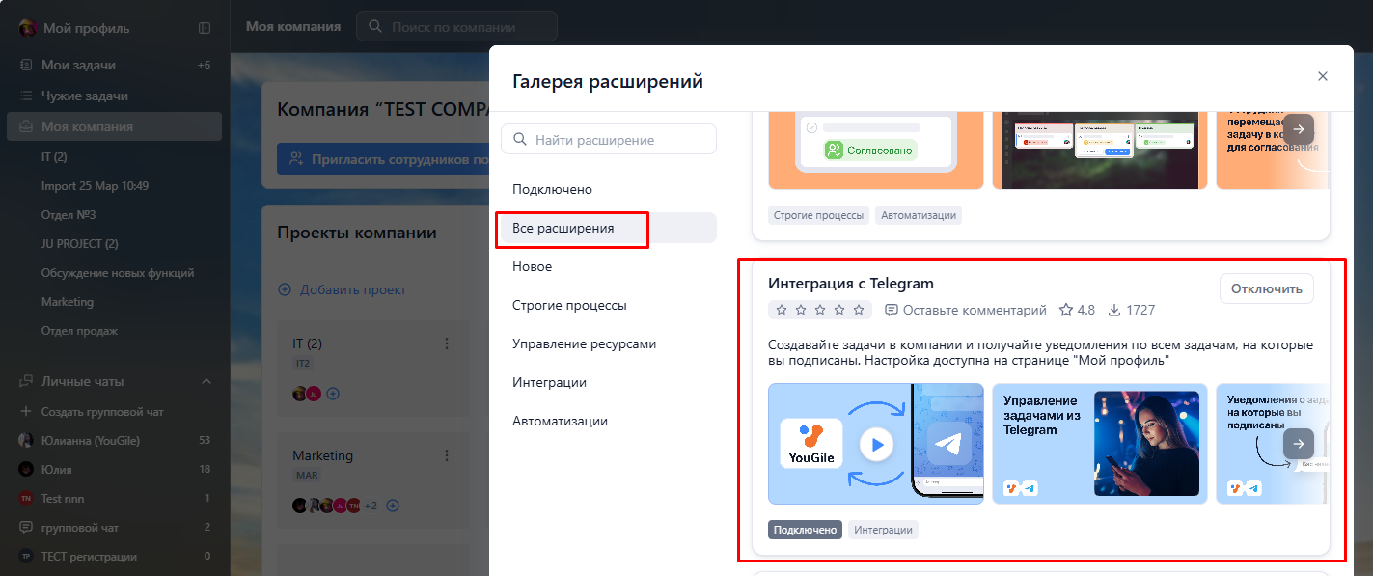Open Управление задачами из Telegram thumbnail
Viewport: 1373px width, 576px height.
click(x=1100, y=444)
